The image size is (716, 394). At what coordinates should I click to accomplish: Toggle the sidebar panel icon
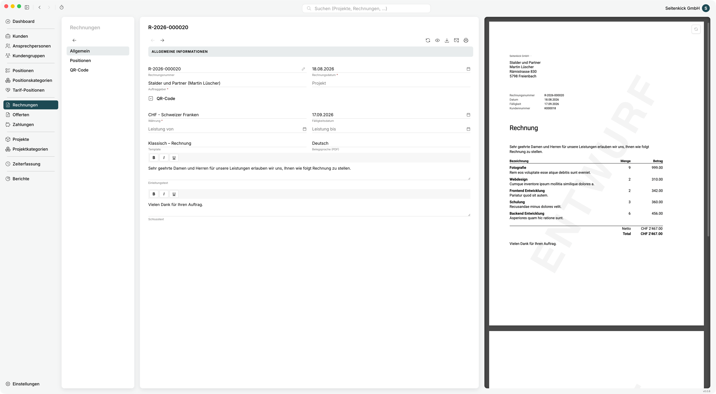[x=27, y=7]
